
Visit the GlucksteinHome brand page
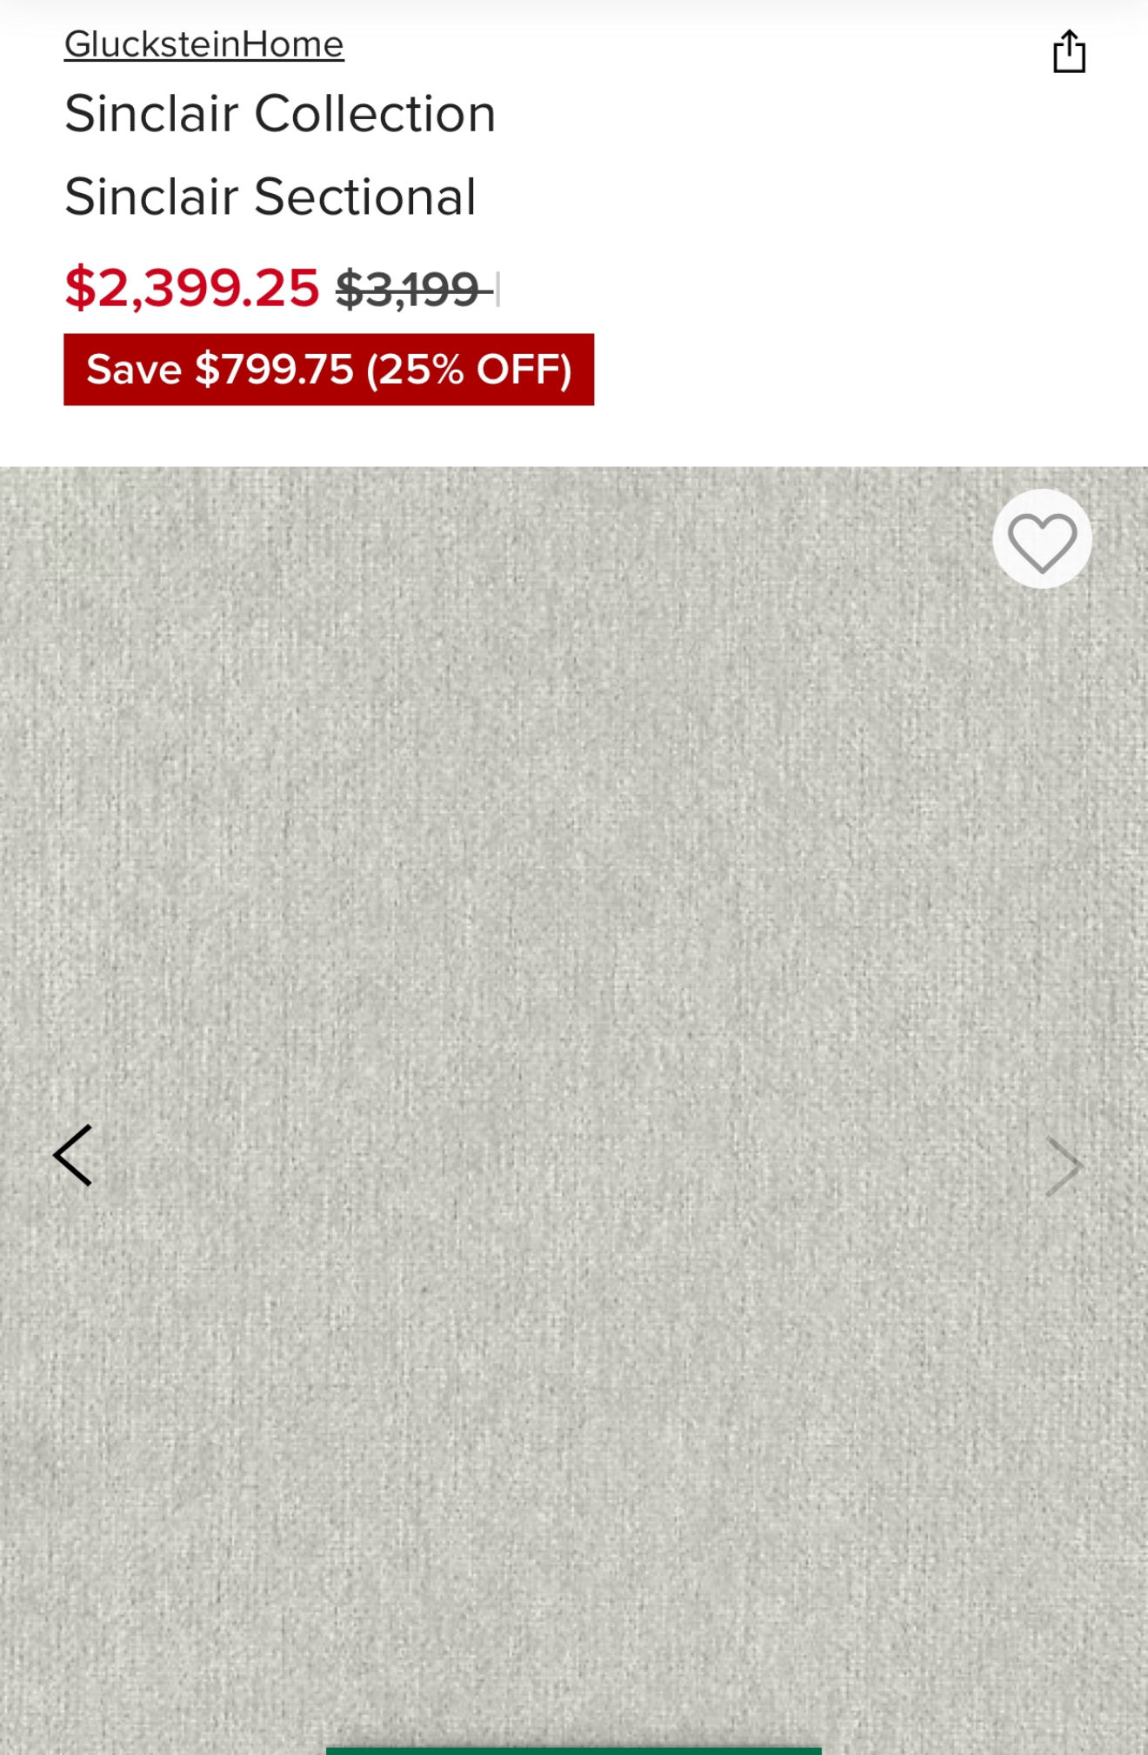pos(204,44)
